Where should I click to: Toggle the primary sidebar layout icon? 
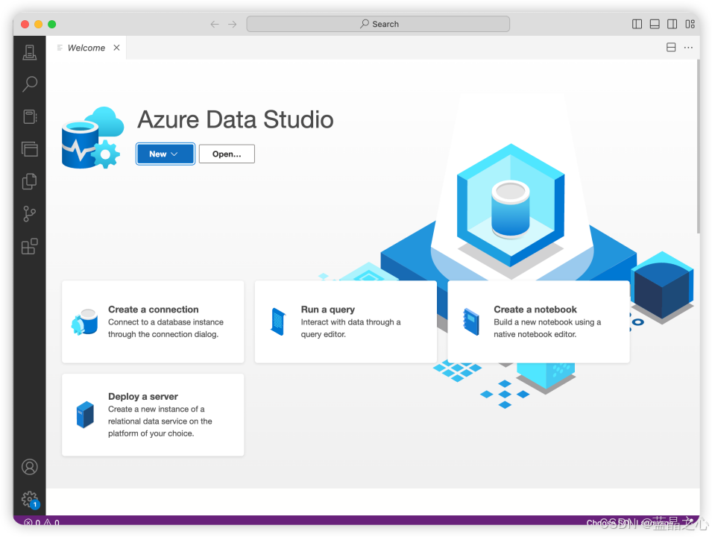point(637,24)
